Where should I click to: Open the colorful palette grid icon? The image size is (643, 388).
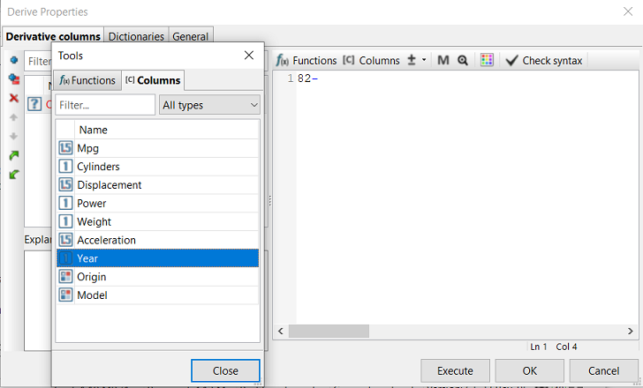click(487, 61)
